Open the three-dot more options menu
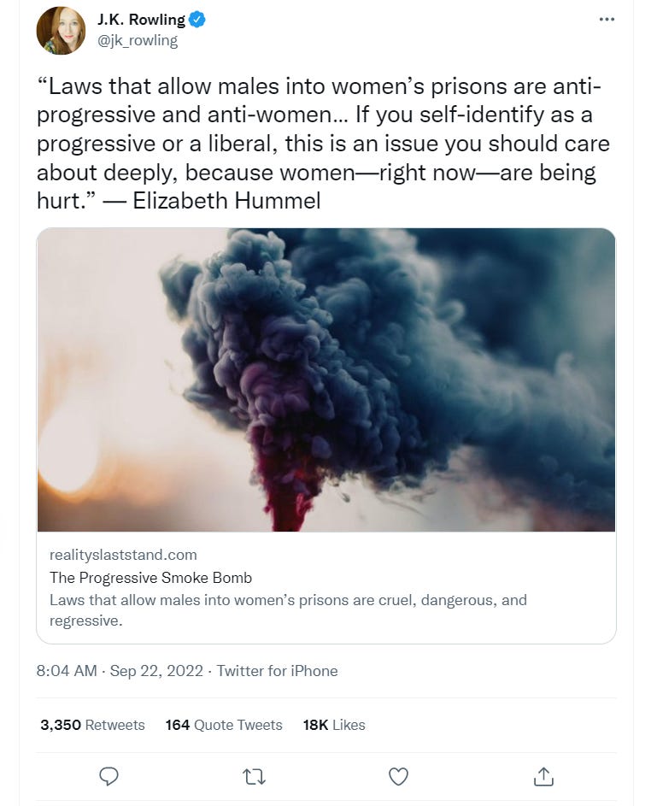This screenshot has width=657, height=806. tap(607, 19)
